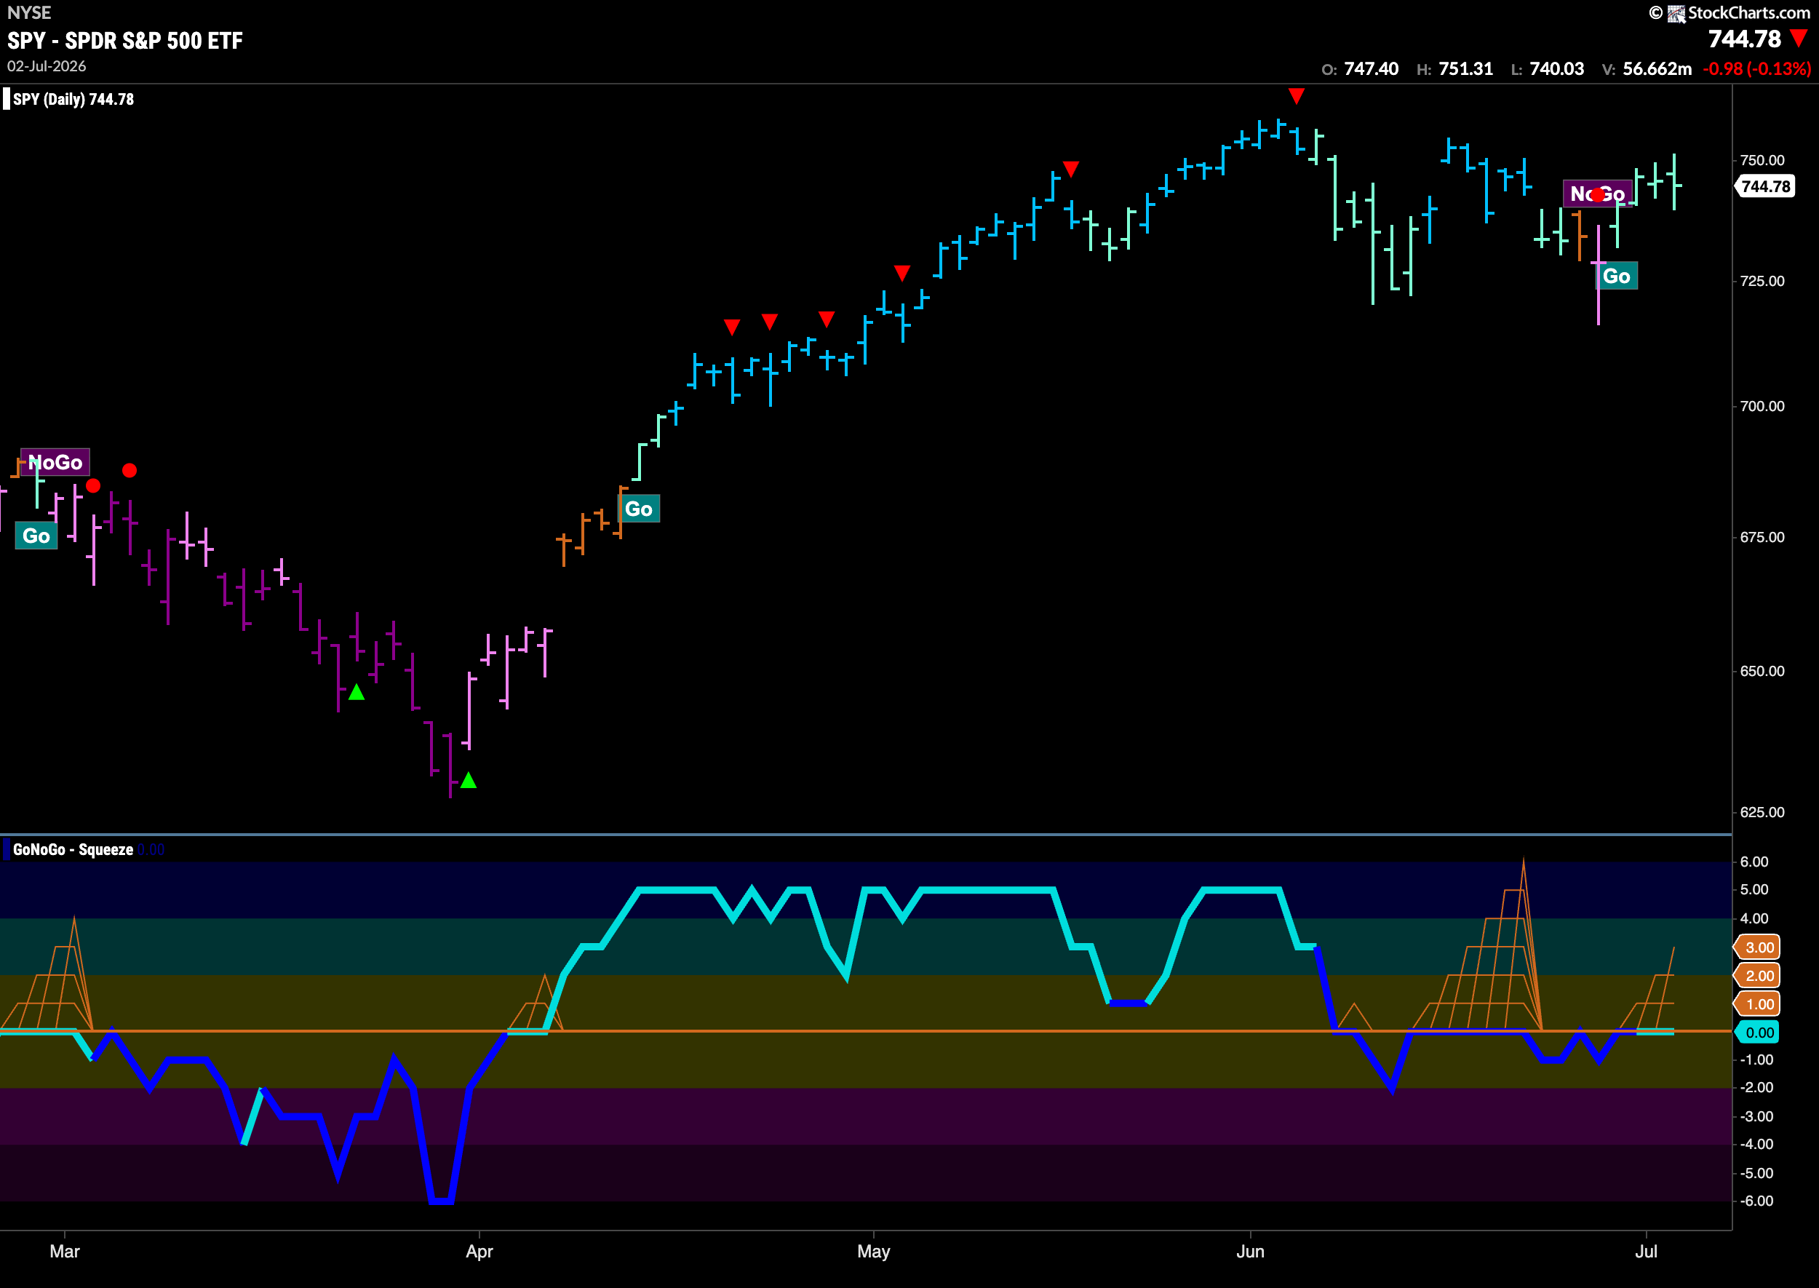This screenshot has height=1288, width=1819.
Task: Click the 750.00 price axis label
Action: click(x=1762, y=160)
